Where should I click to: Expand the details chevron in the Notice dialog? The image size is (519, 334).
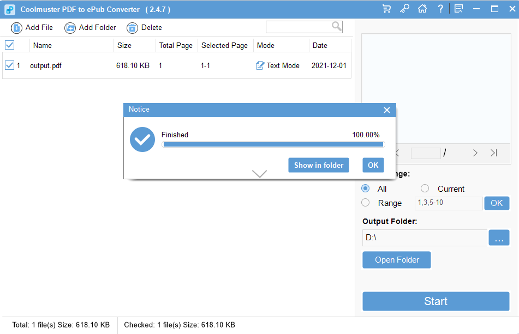[259, 173]
